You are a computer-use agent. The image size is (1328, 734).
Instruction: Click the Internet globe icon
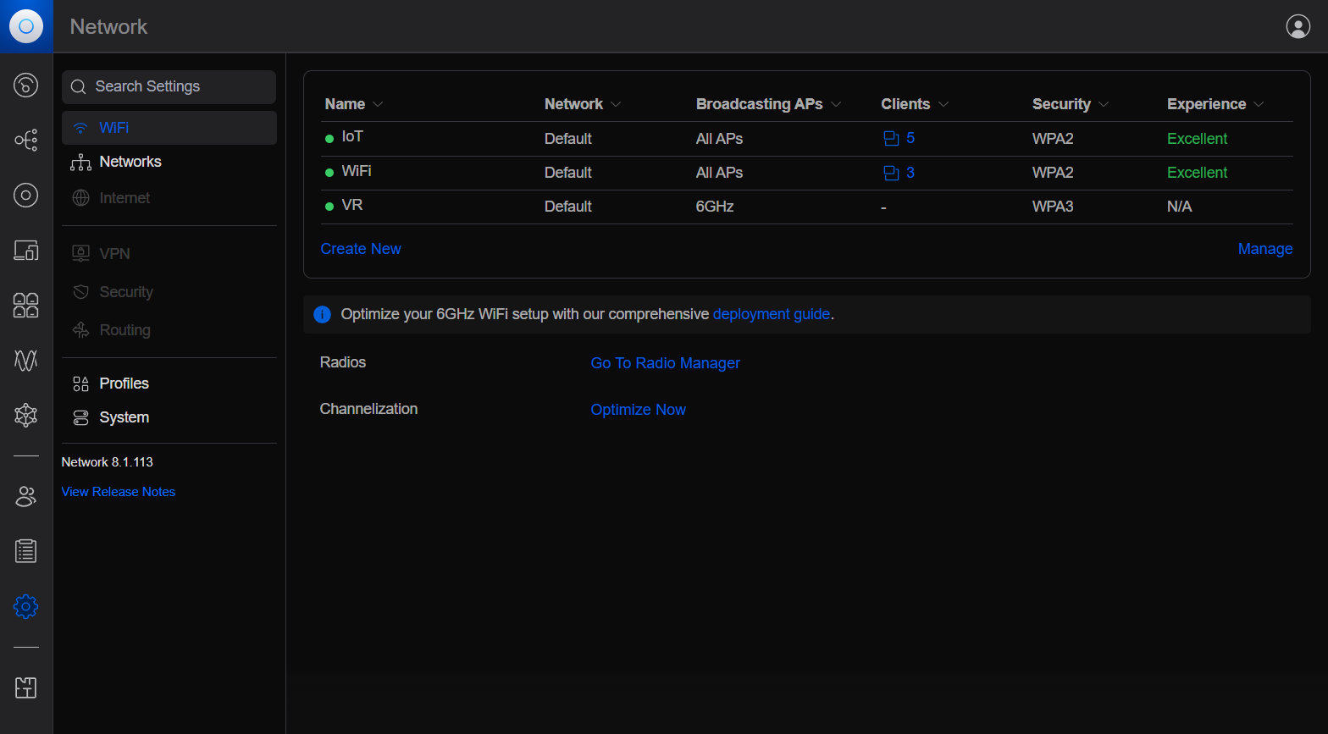(x=80, y=198)
